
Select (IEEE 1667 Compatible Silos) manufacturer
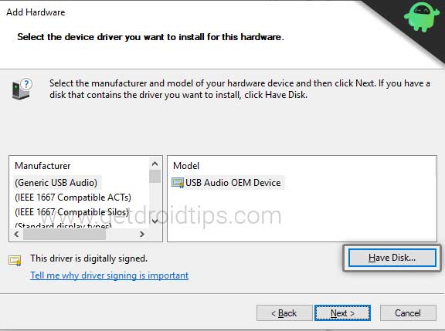[72, 212]
